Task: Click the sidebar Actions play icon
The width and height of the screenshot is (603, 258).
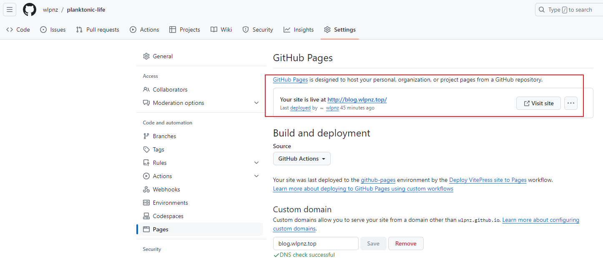Action: (x=146, y=176)
